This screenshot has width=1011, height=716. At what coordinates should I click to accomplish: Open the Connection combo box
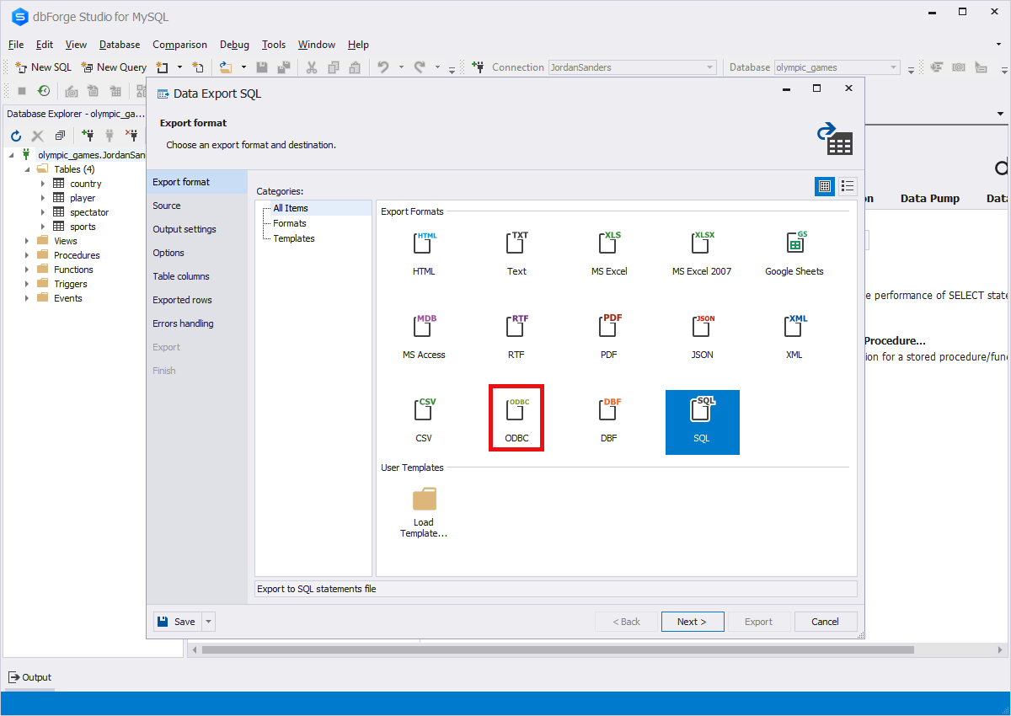click(633, 67)
